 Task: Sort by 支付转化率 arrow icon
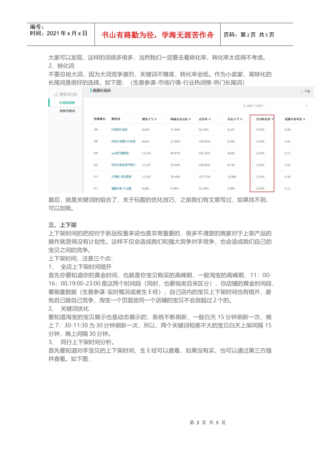(273, 119)
